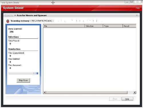Click the right arrow of the horizontal scrollbar
Image resolution: width=143 pixels, height=108 pixels.
134,92
